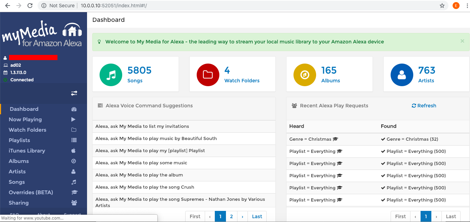Select 'list my invitations' voice suggestion
This screenshot has height=222, width=470.
[x=184, y=126]
